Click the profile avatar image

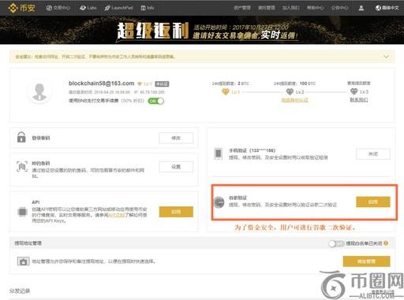pyautogui.click(x=39, y=92)
